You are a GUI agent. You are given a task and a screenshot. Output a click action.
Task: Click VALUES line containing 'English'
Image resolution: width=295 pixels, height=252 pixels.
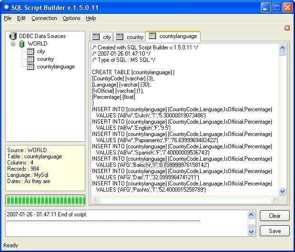(x=133, y=128)
